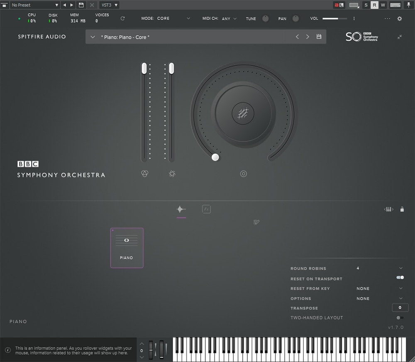The height and width of the screenshot is (362, 415).
Task: Click the keyboard range icon beside the lock
Action: (388, 209)
